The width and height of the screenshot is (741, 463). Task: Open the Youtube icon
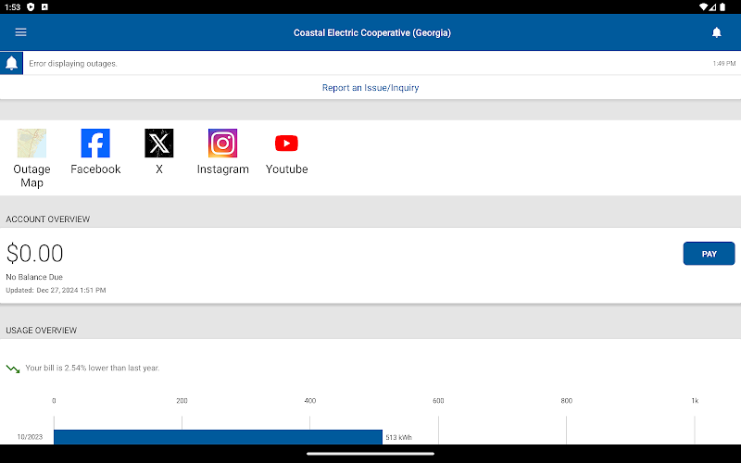pos(286,144)
